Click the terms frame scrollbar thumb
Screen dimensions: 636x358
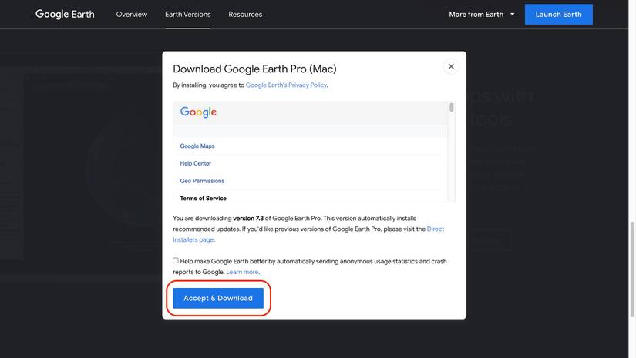(452, 107)
